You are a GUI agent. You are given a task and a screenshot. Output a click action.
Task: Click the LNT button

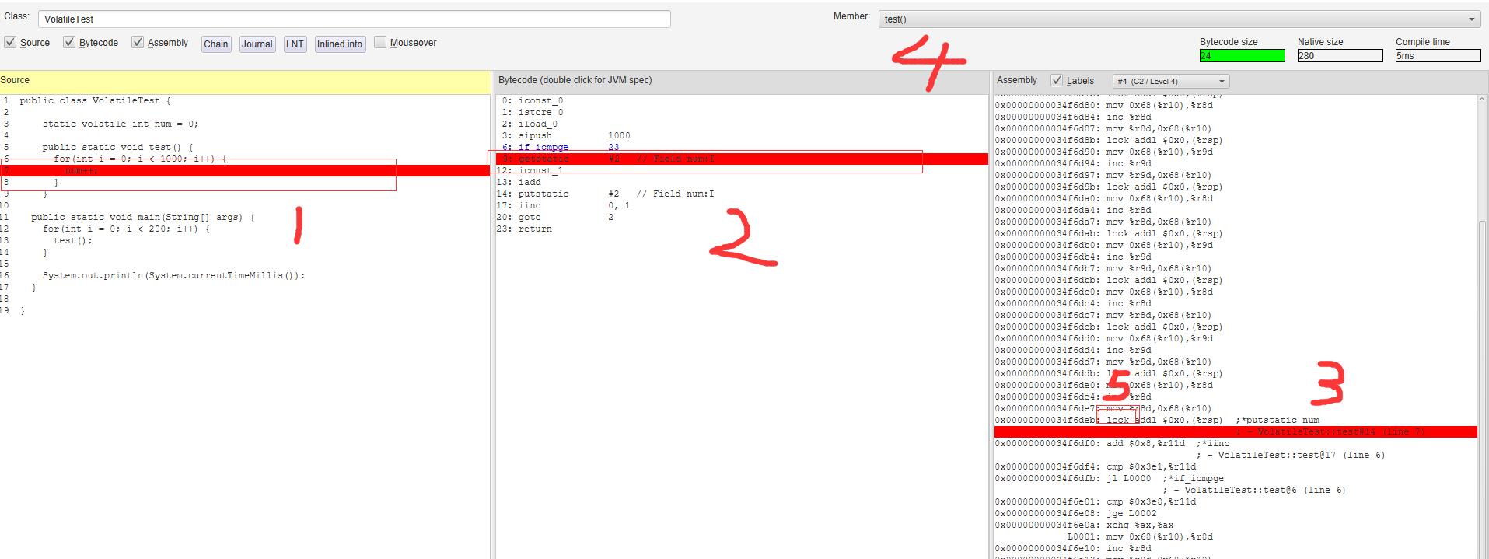pos(295,44)
